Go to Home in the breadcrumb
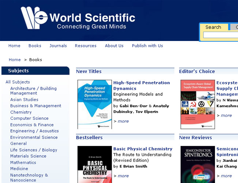 coord(15,60)
